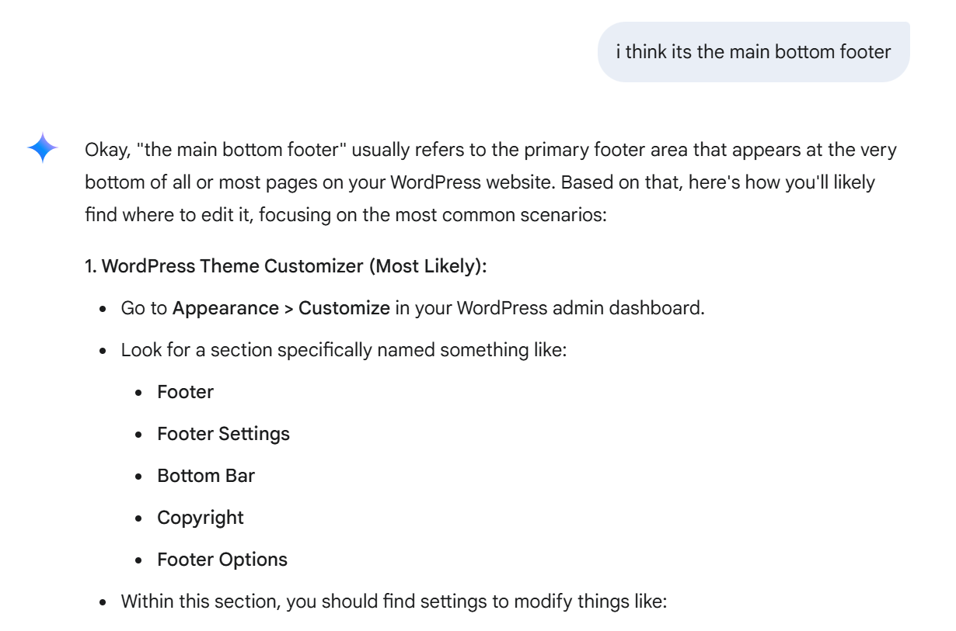Click the 'Footer Settings' list item
Screen dimensions: 956x631
tap(223, 434)
